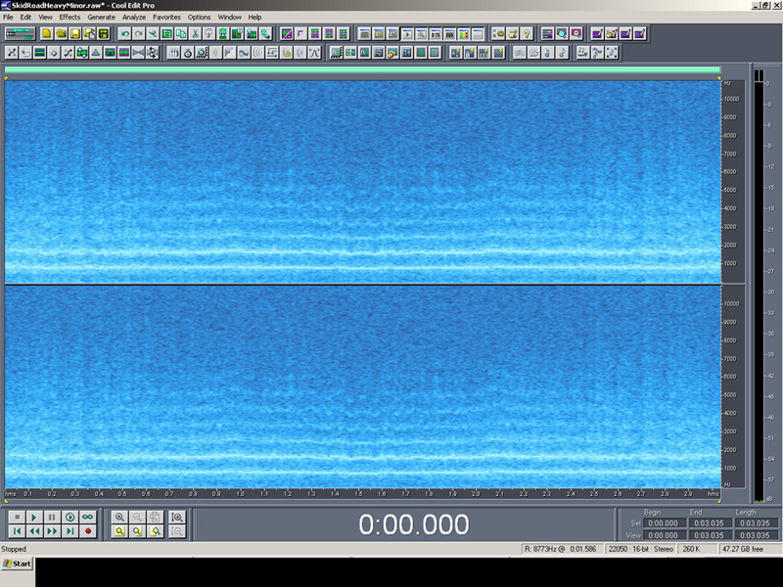Click the mixer sliders effect icon

(x=173, y=53)
